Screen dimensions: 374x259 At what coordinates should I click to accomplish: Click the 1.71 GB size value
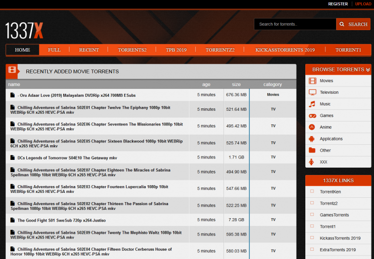pyautogui.click(x=236, y=157)
